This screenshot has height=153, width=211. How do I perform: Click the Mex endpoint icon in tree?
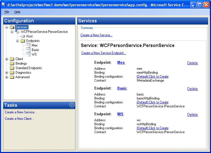(28, 45)
